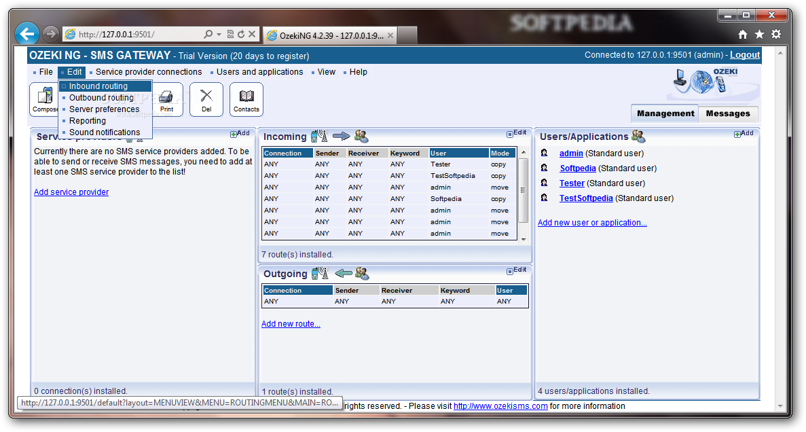Click Keyword column header in Outgoing table
806x432 pixels.
pyautogui.click(x=466, y=291)
